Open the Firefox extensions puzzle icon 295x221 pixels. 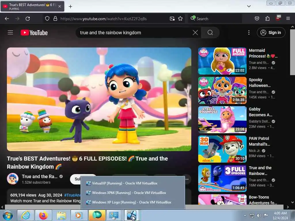click(x=267, y=18)
